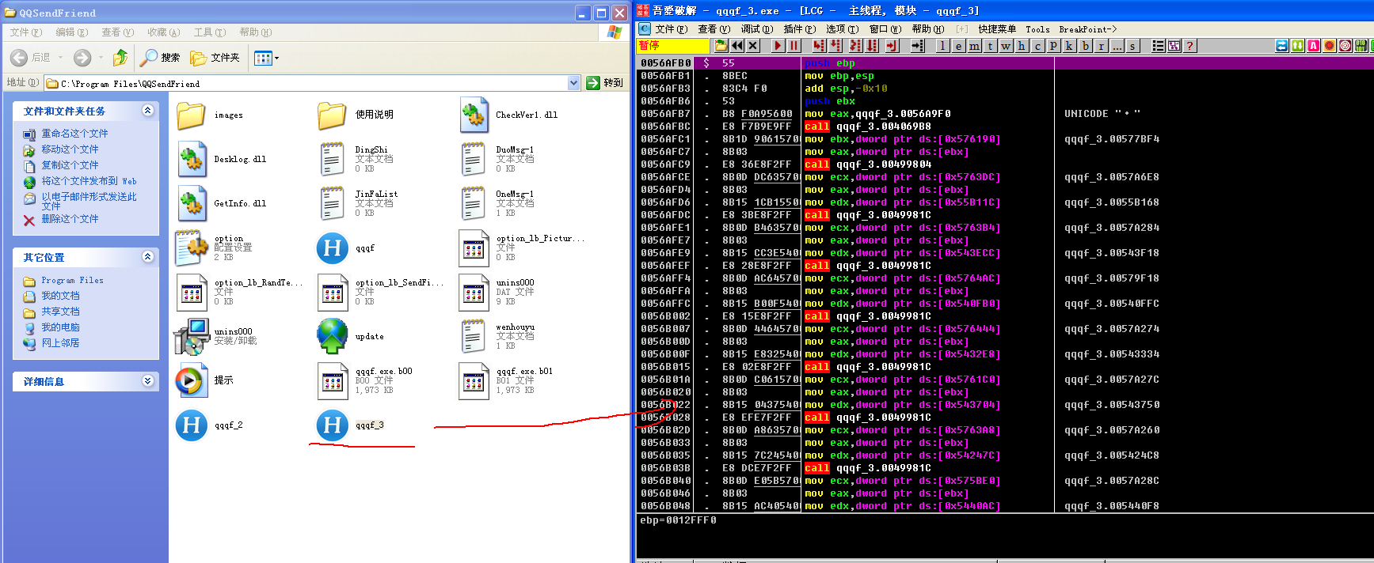Viewport: 1374px width, 563px height.
Task: Click the red 'A' plugin icon
Action: pos(1314,46)
